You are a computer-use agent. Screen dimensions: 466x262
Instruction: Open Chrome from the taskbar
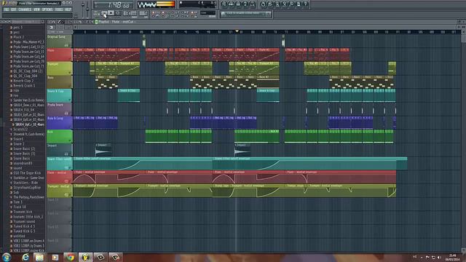pyautogui.click(x=71, y=257)
